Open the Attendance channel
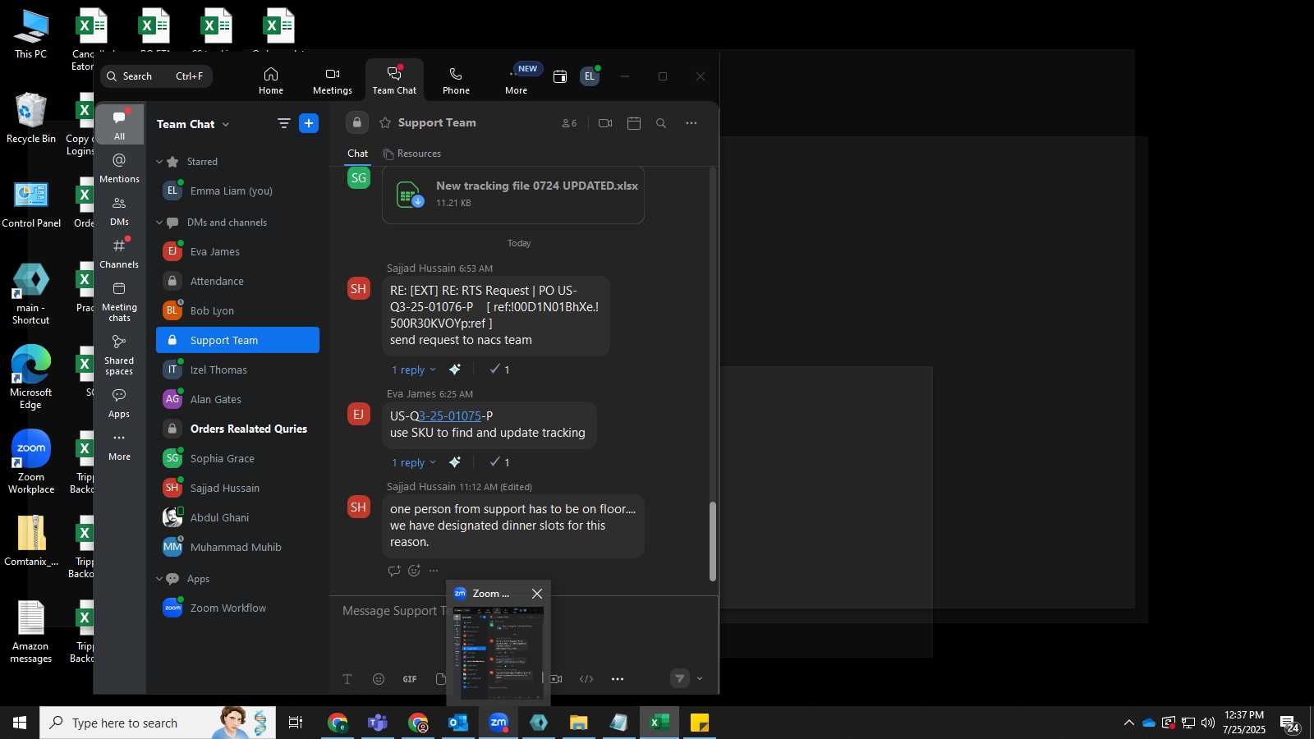This screenshot has width=1314, height=739. tap(237, 281)
